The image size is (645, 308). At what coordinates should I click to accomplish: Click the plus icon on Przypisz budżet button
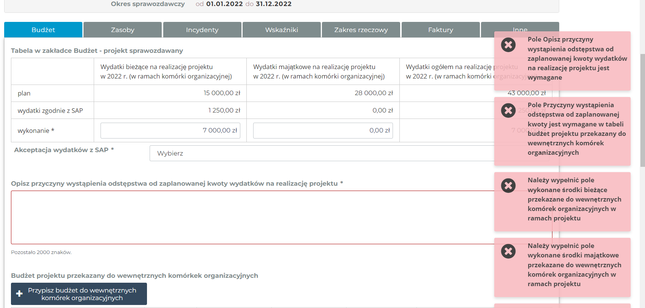pyautogui.click(x=19, y=294)
